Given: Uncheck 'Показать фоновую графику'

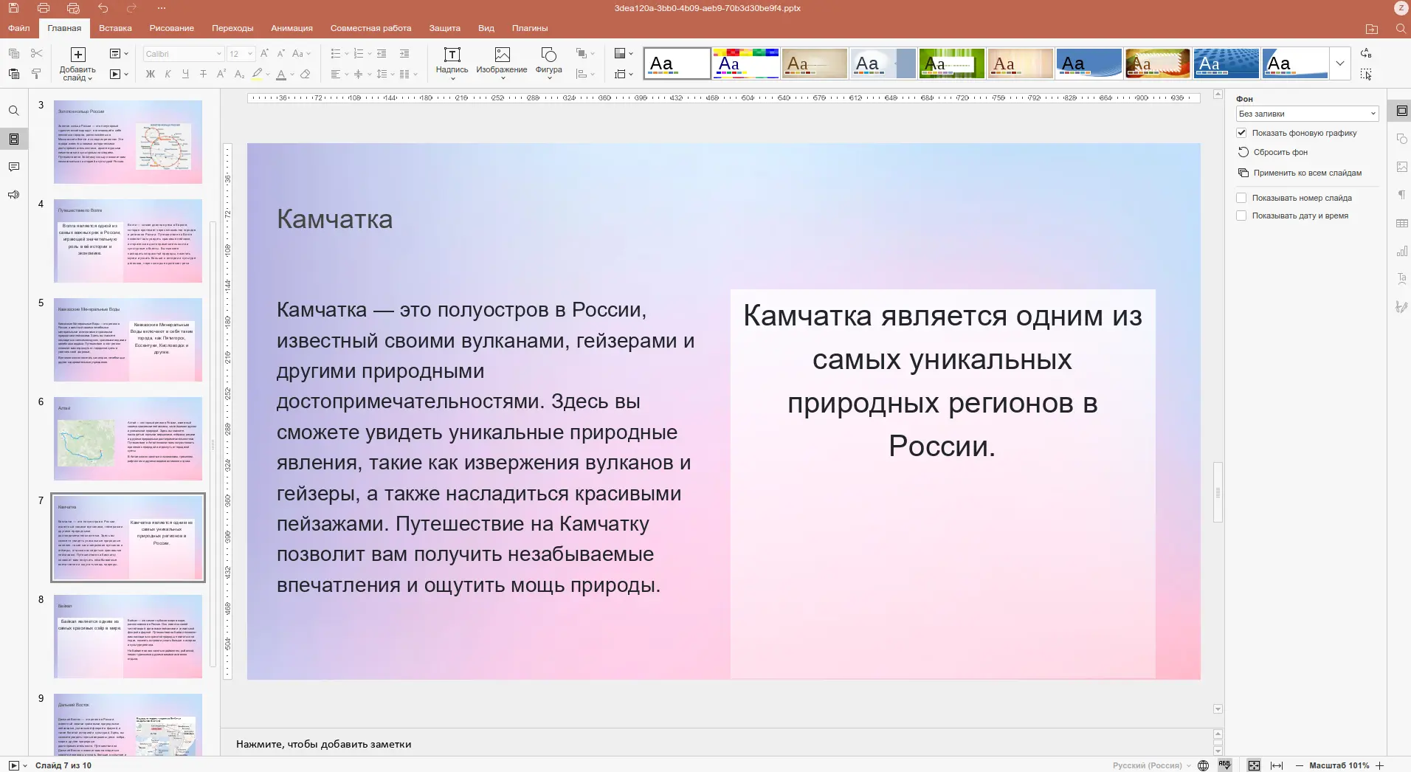Looking at the screenshot, I should (1242, 133).
